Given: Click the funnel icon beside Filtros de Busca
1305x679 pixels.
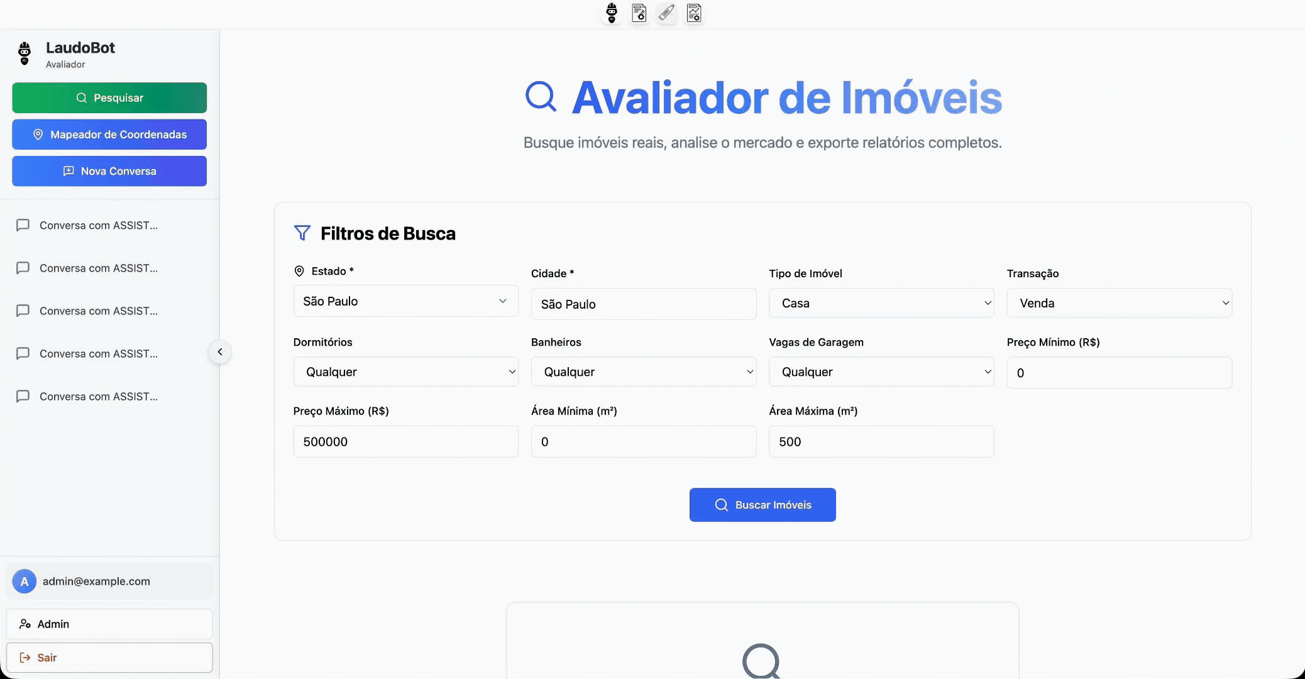Looking at the screenshot, I should (x=302, y=233).
